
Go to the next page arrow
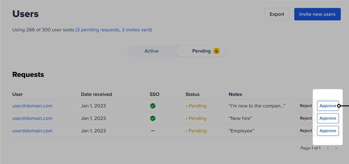tap(336, 148)
